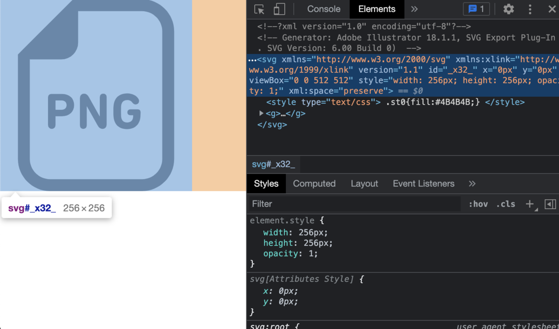This screenshot has height=329, width=559.
Task: Activate the inspect element picker icon
Action: pyautogui.click(x=259, y=9)
